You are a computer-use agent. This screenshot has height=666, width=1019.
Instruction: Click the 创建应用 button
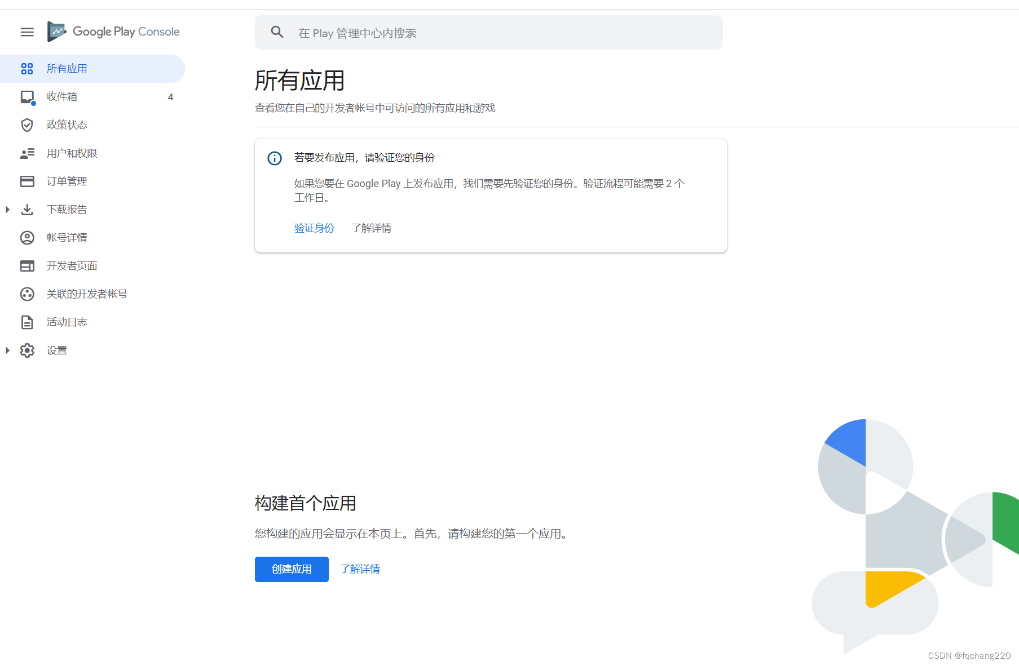pos(291,569)
